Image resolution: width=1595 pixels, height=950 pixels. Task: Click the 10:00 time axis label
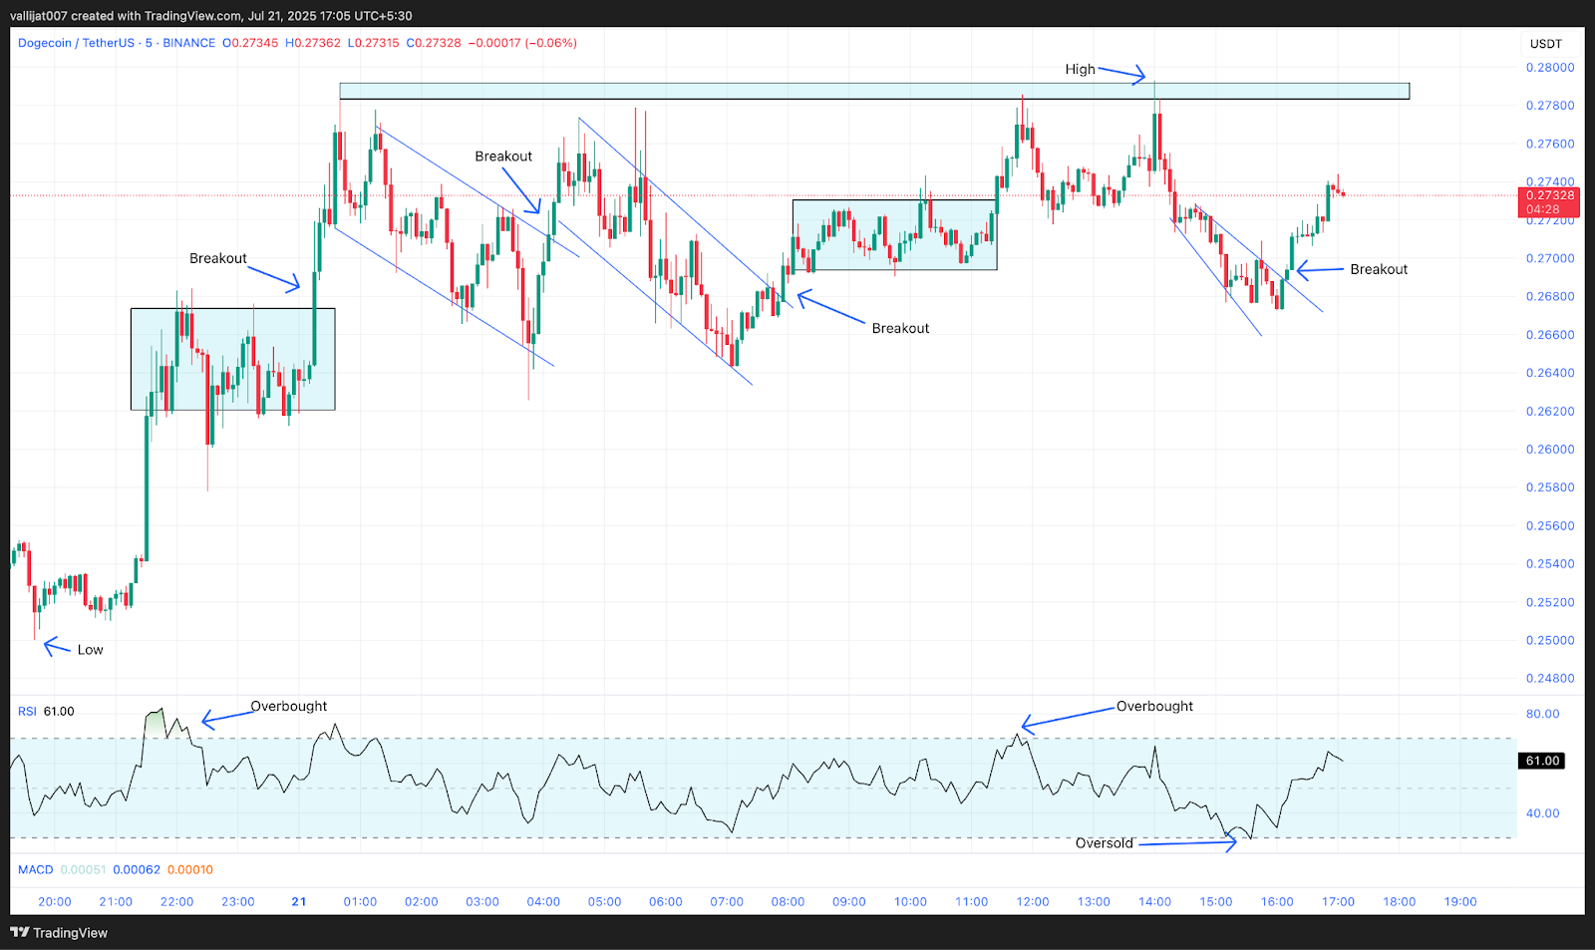click(910, 901)
